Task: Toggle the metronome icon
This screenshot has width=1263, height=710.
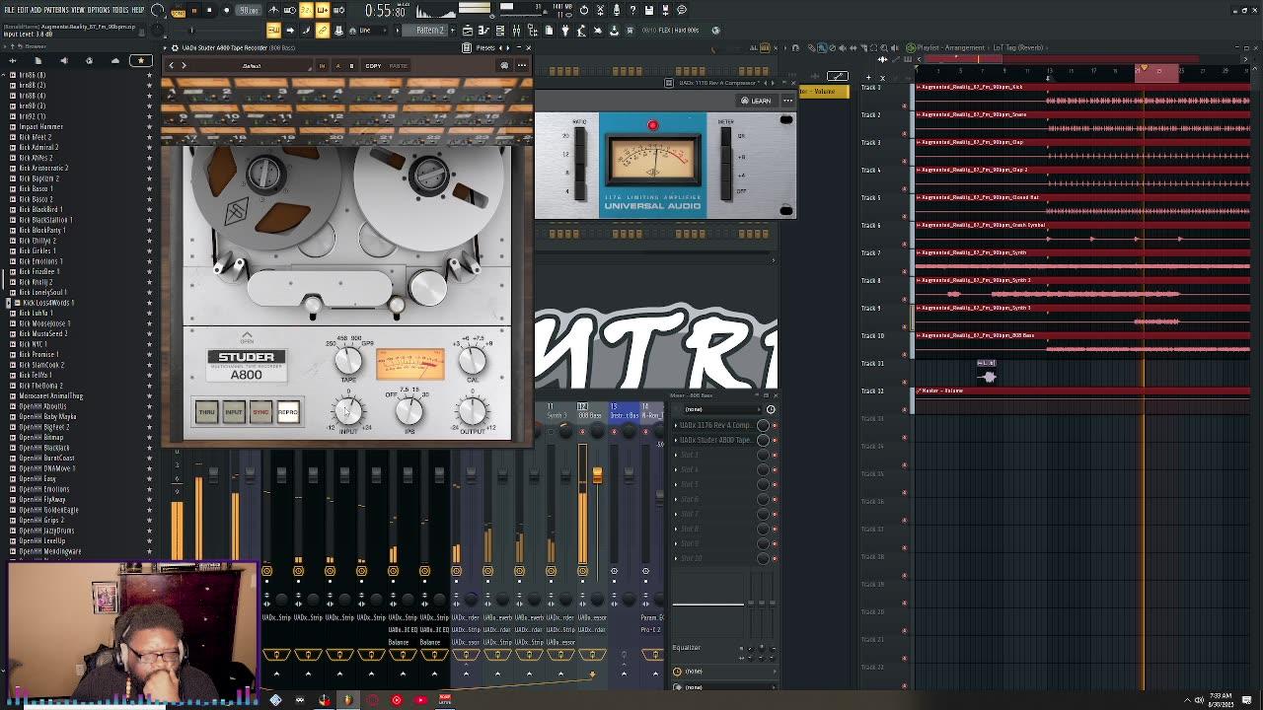Action: point(274,10)
